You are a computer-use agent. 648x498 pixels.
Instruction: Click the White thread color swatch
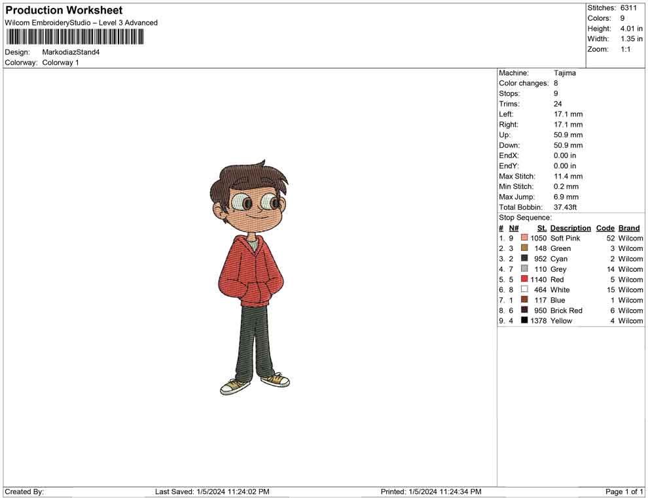[524, 290]
